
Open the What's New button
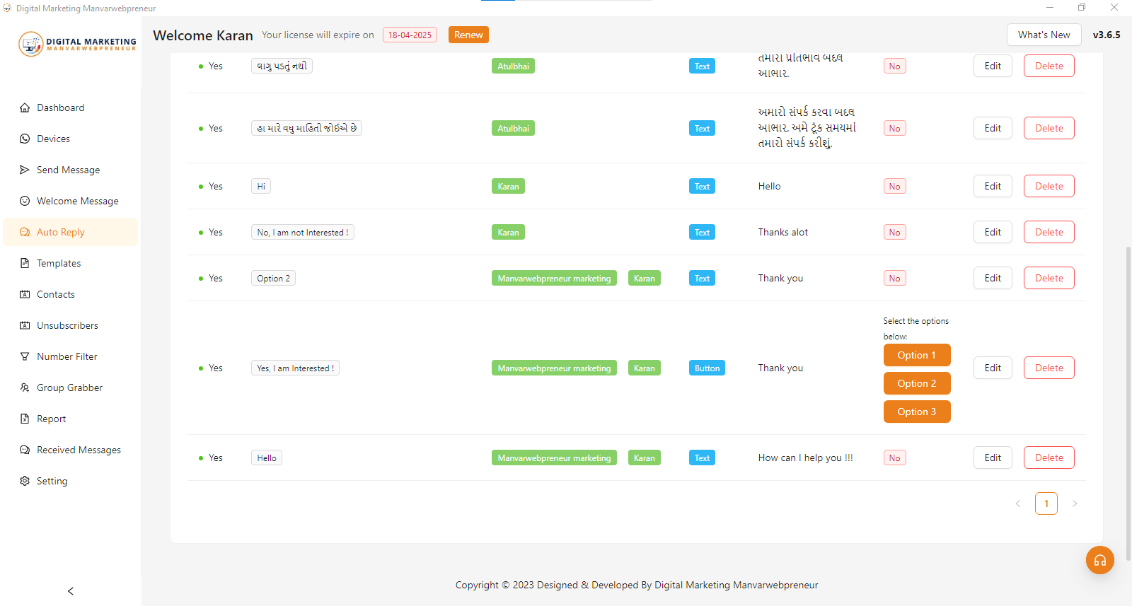(x=1044, y=35)
